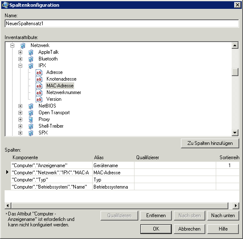
Task: Select the Adresse attribute icon under IPX
Action: tap(39, 72)
